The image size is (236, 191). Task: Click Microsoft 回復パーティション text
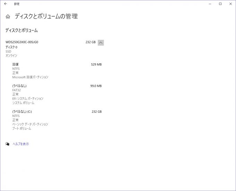(30, 77)
